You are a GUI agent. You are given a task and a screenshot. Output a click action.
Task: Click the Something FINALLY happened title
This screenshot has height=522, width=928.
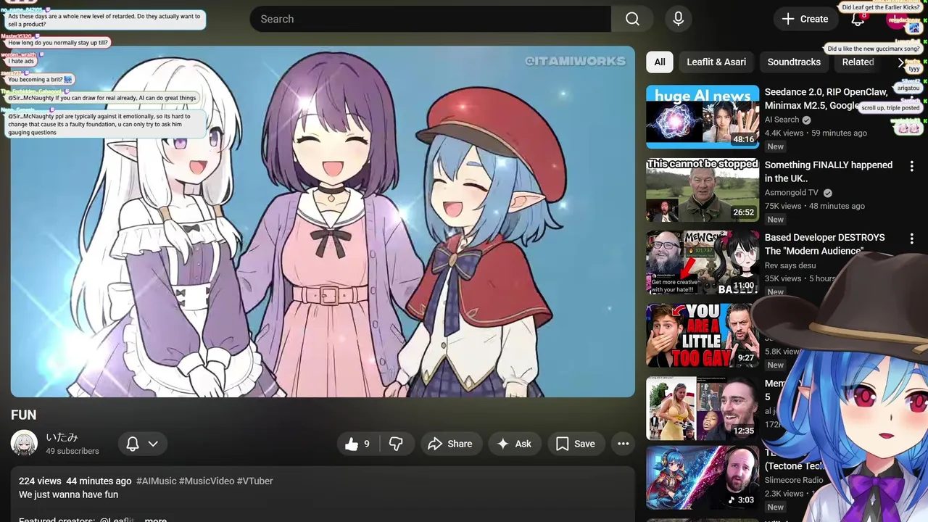click(829, 172)
